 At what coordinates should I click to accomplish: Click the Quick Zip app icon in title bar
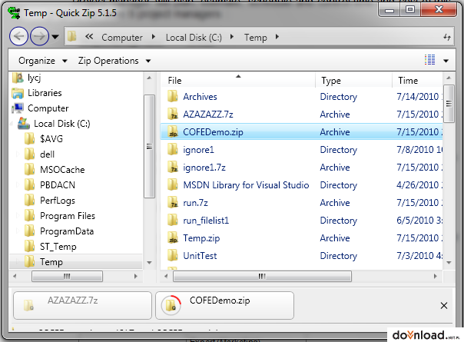pyautogui.click(x=14, y=13)
